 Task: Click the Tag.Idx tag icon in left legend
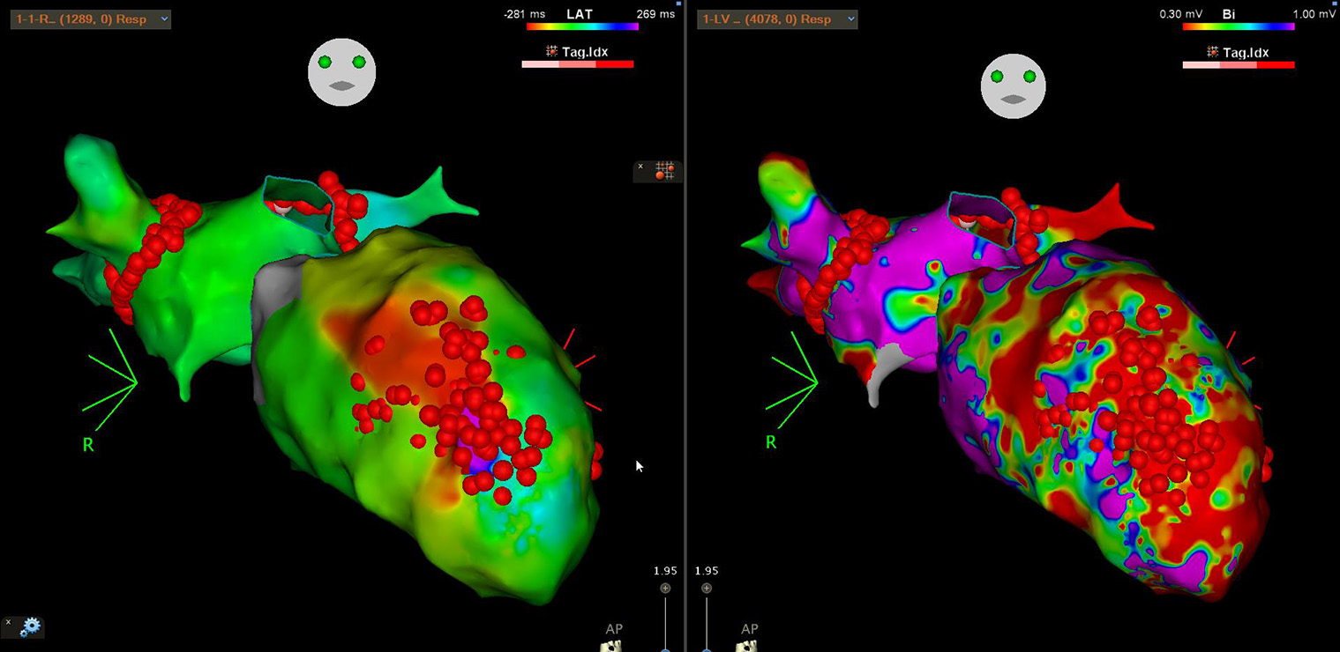click(551, 52)
